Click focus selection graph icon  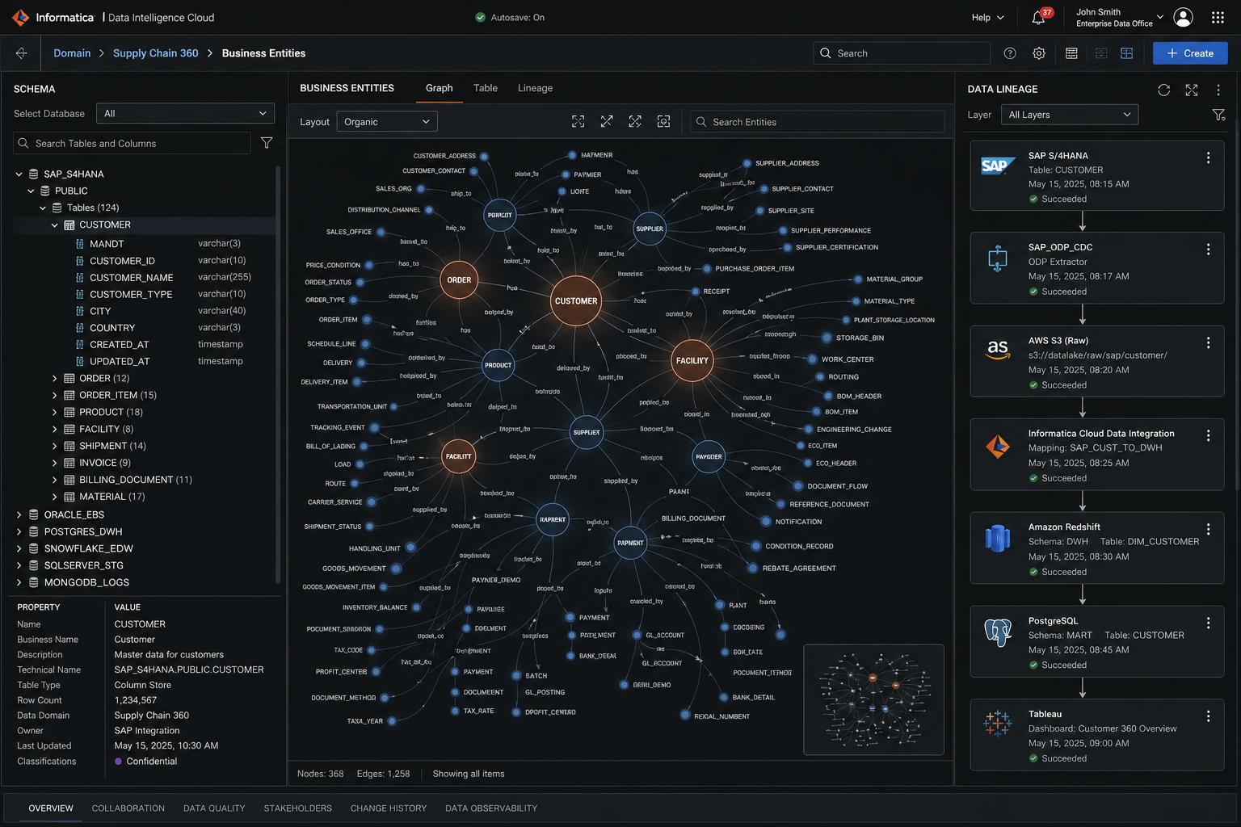click(663, 121)
